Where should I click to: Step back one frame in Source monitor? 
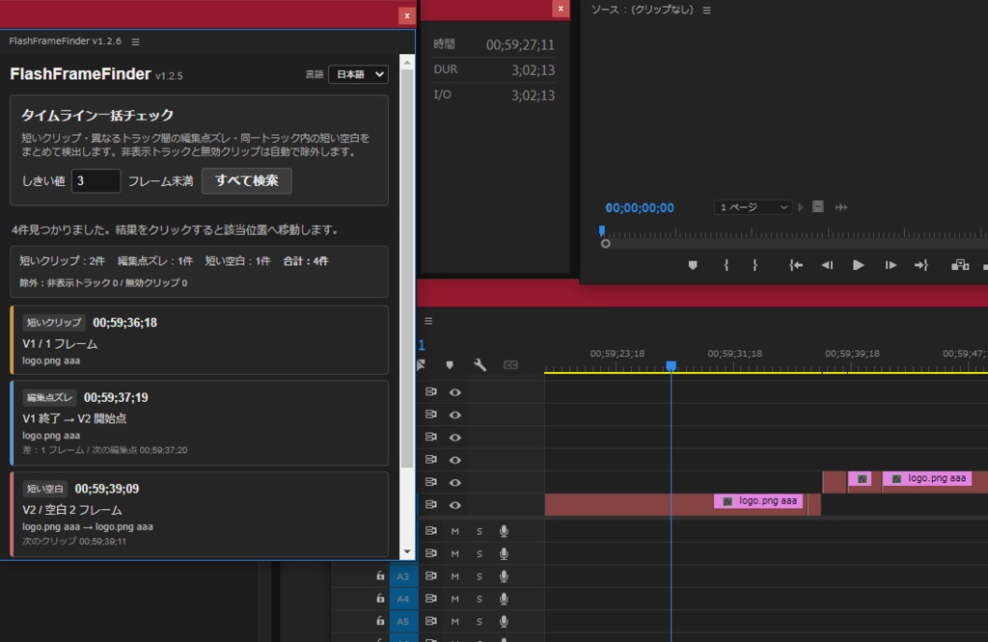tap(827, 266)
